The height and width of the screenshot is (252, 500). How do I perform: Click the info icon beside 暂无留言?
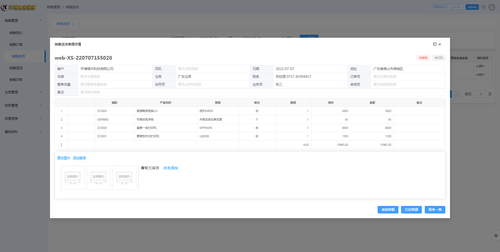(x=143, y=168)
